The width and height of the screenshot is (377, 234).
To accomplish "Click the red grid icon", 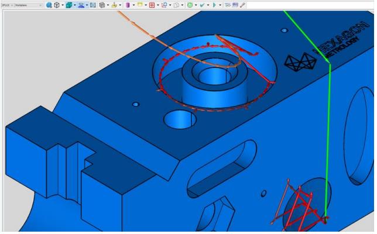I will coord(152,4).
